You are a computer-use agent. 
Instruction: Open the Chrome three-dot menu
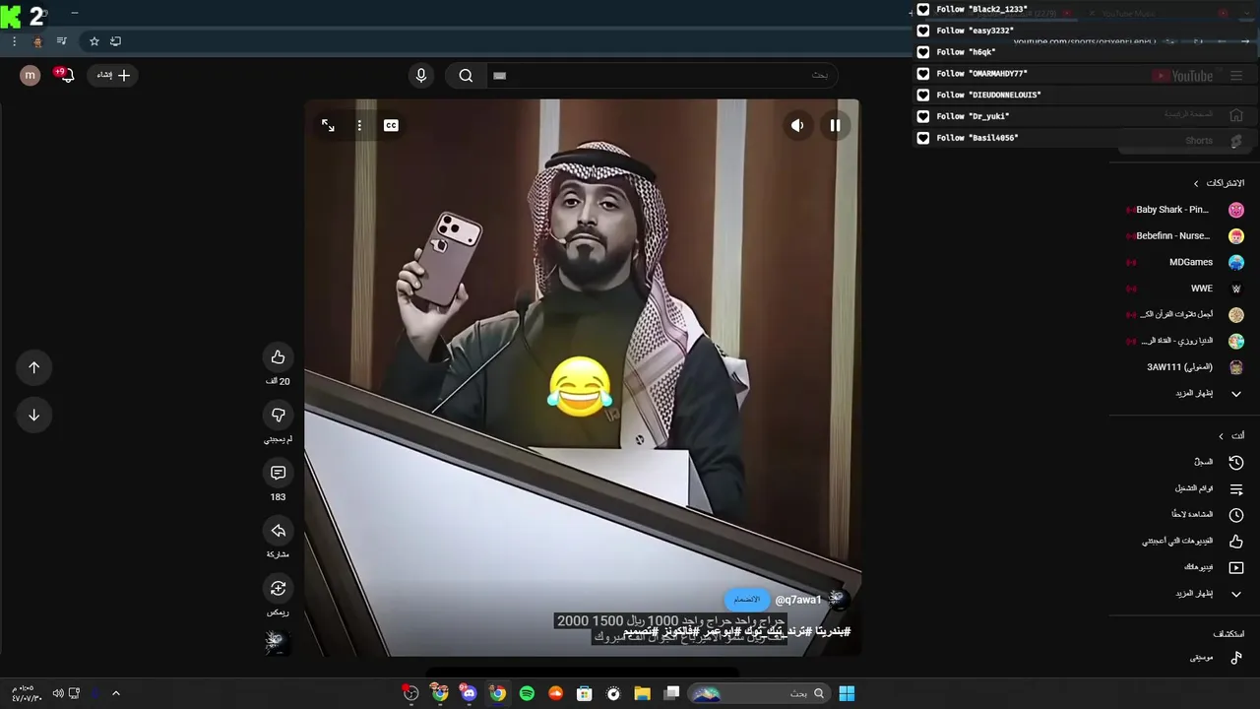point(14,41)
